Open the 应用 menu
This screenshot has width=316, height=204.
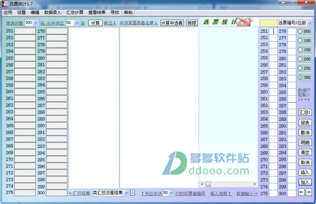[x=8, y=13]
